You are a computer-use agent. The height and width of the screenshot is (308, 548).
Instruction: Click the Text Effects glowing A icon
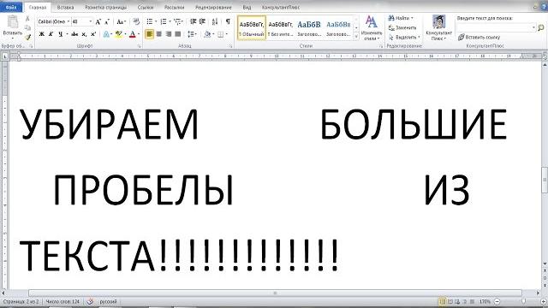(x=106, y=34)
